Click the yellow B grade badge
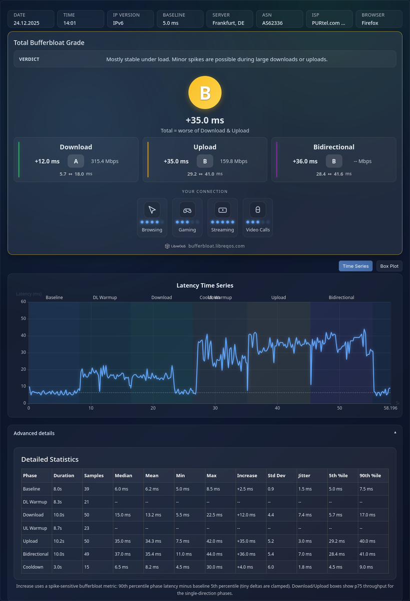 (x=205, y=93)
